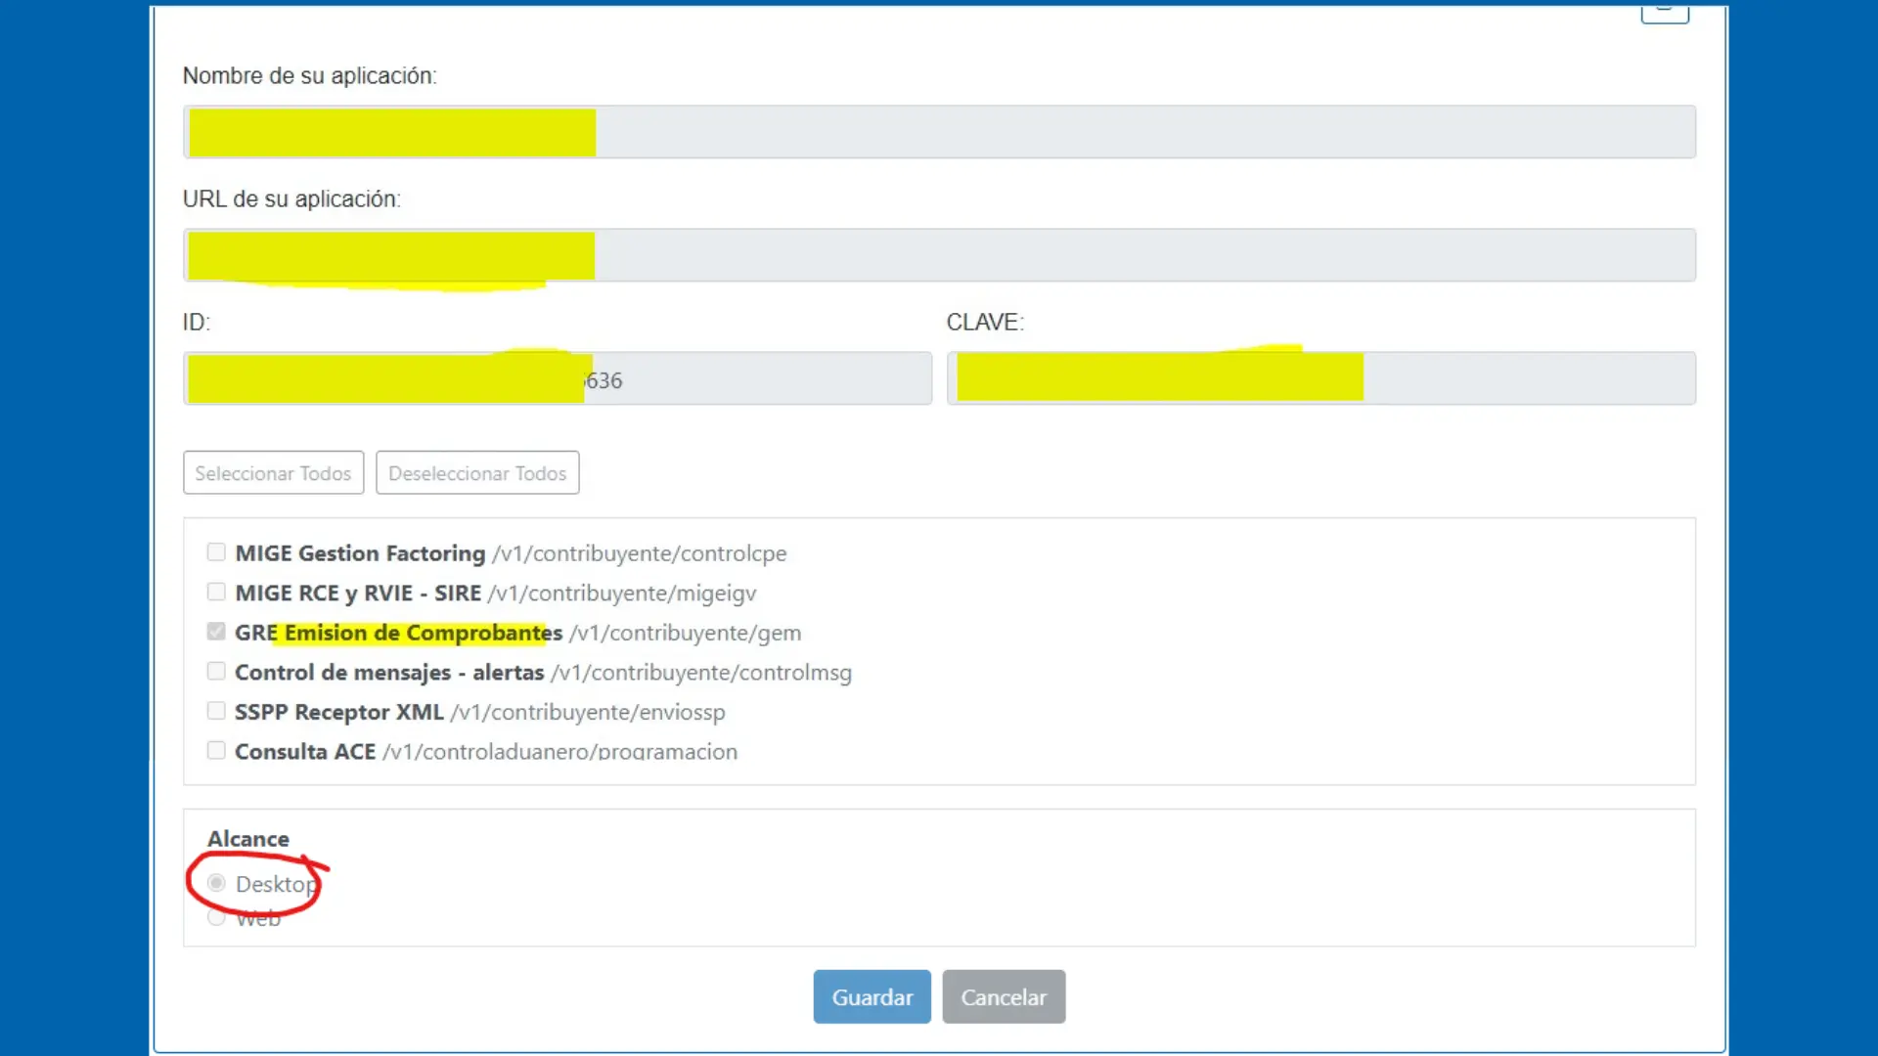Check the Consulta ACE checkbox
The width and height of the screenshot is (1878, 1056).
pos(216,750)
